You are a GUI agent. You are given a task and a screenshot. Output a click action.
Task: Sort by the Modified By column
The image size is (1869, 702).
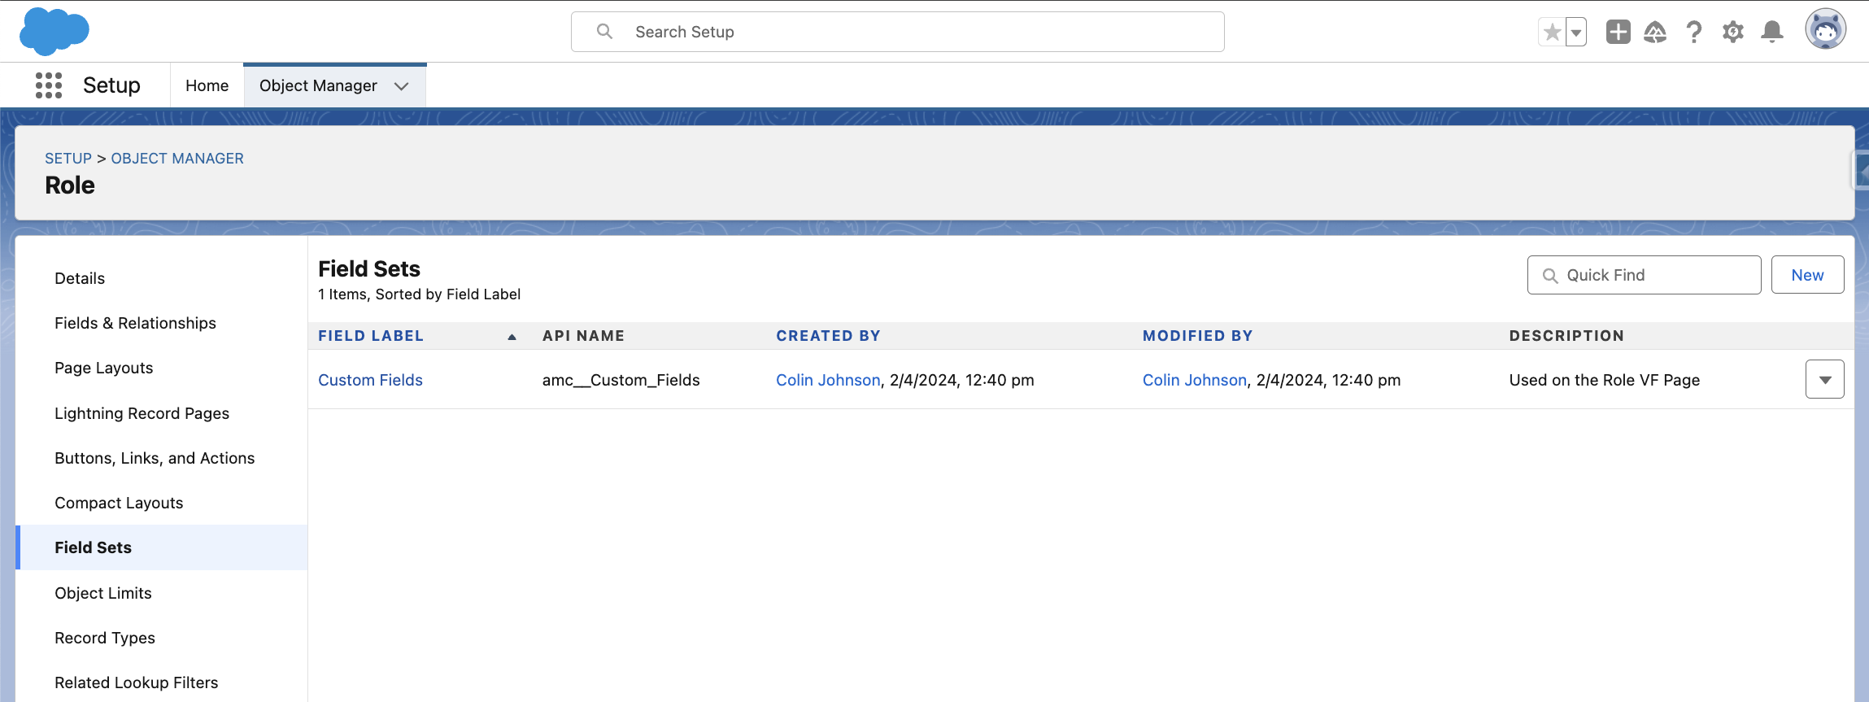coord(1197,336)
